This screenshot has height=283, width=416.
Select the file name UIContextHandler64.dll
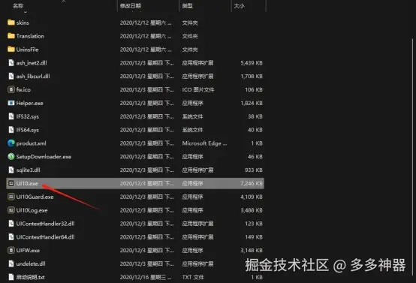coord(45,237)
